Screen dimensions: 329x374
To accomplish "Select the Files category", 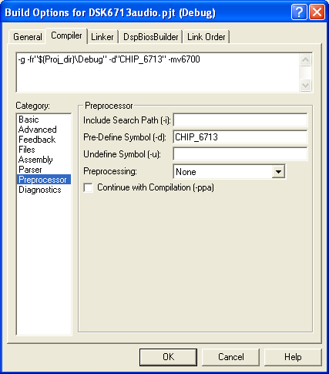I will tap(27, 150).
